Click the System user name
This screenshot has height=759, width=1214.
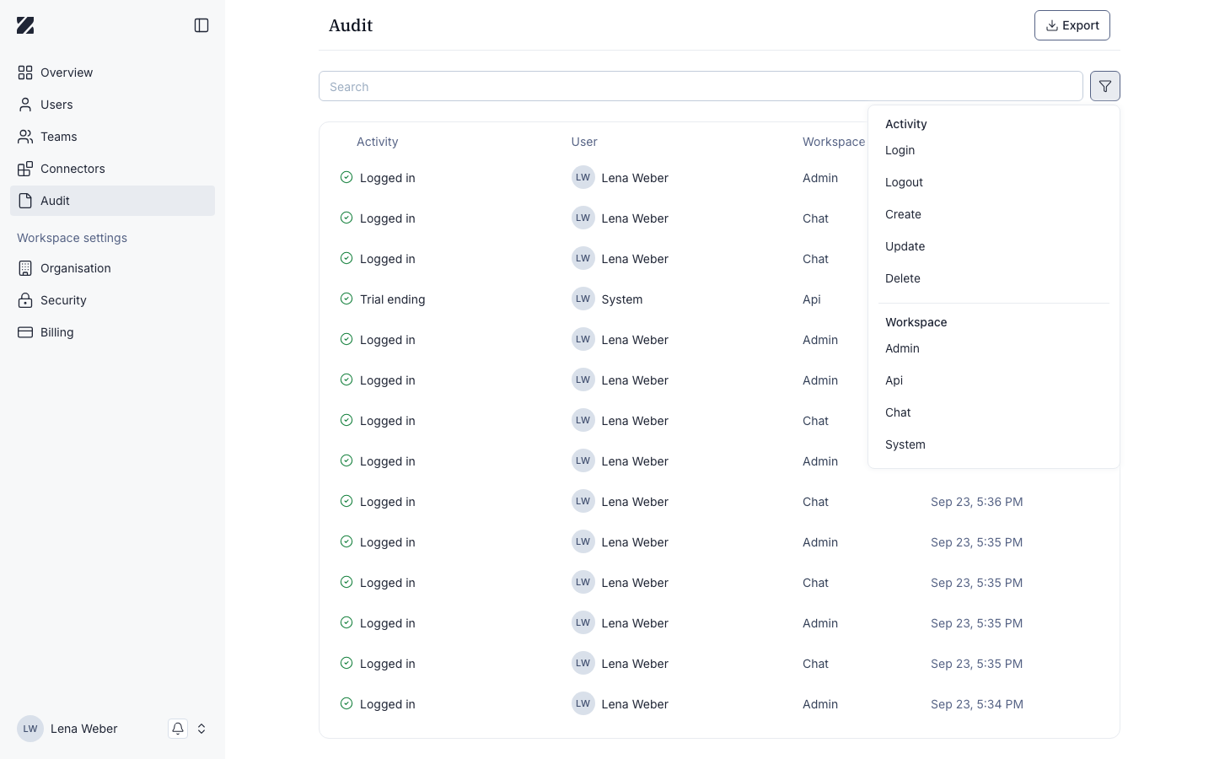(622, 299)
